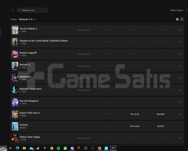Screen dimensions: 188x151
Task: Open Minecraft from the taskbar
Action: coord(79,148)
